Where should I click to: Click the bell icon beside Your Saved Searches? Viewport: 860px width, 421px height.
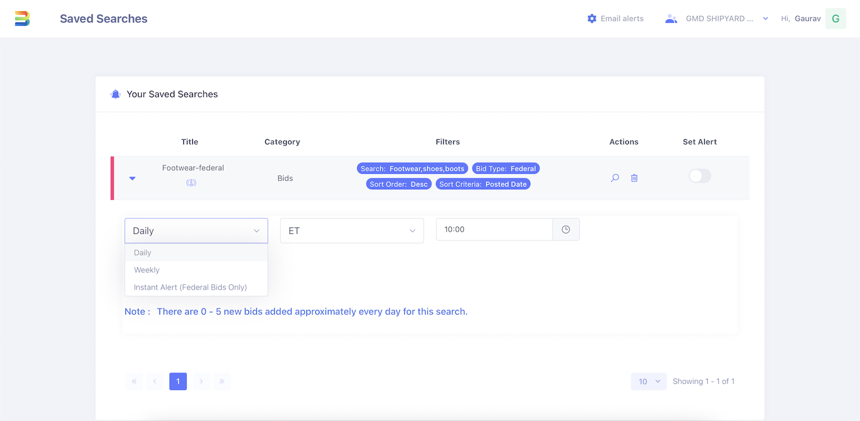click(x=115, y=94)
